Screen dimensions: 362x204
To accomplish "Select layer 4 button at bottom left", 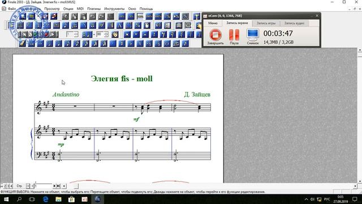I will [11, 186].
